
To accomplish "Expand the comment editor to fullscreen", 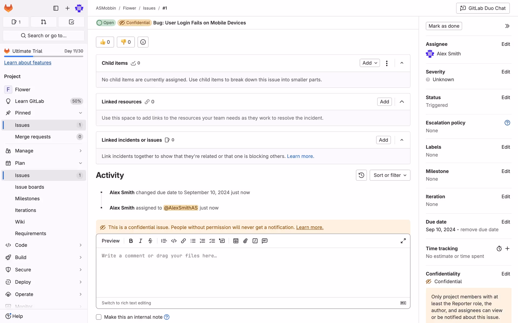I will point(403,241).
